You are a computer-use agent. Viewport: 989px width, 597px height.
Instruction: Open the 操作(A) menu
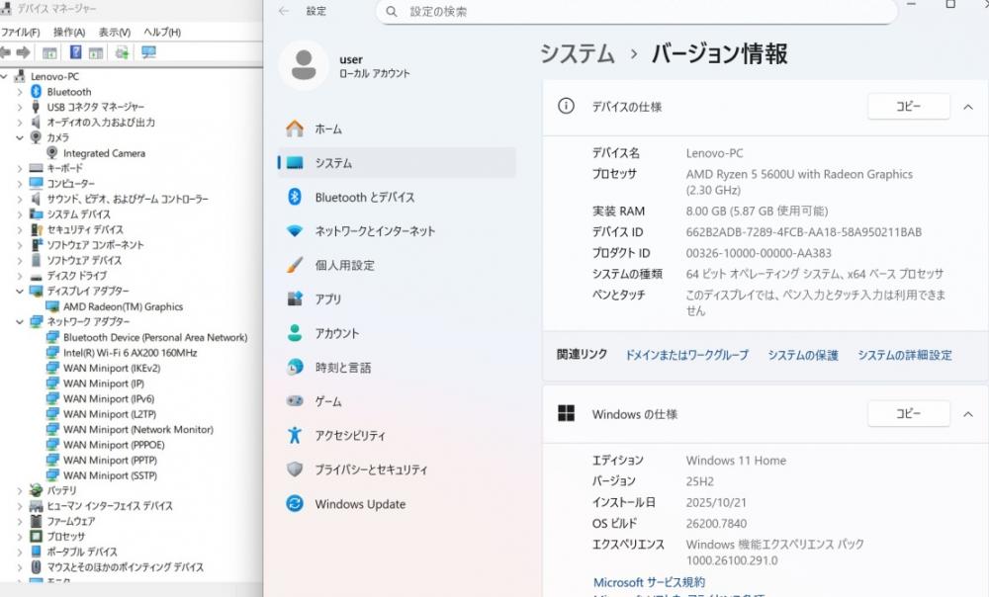69,32
